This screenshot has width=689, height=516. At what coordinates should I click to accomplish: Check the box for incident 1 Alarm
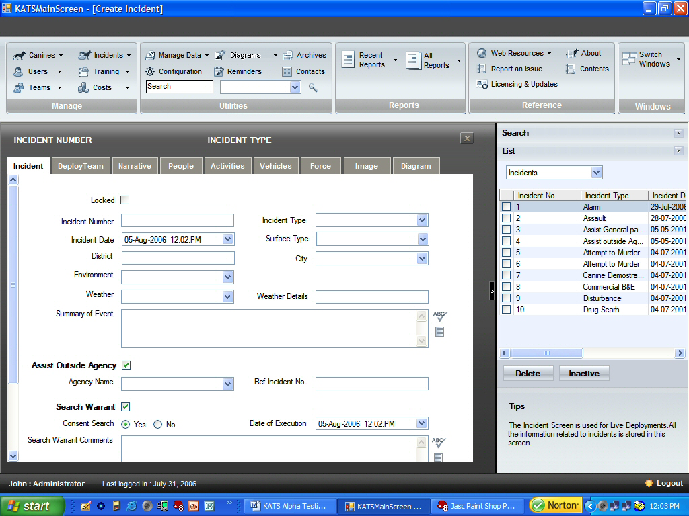pos(506,207)
